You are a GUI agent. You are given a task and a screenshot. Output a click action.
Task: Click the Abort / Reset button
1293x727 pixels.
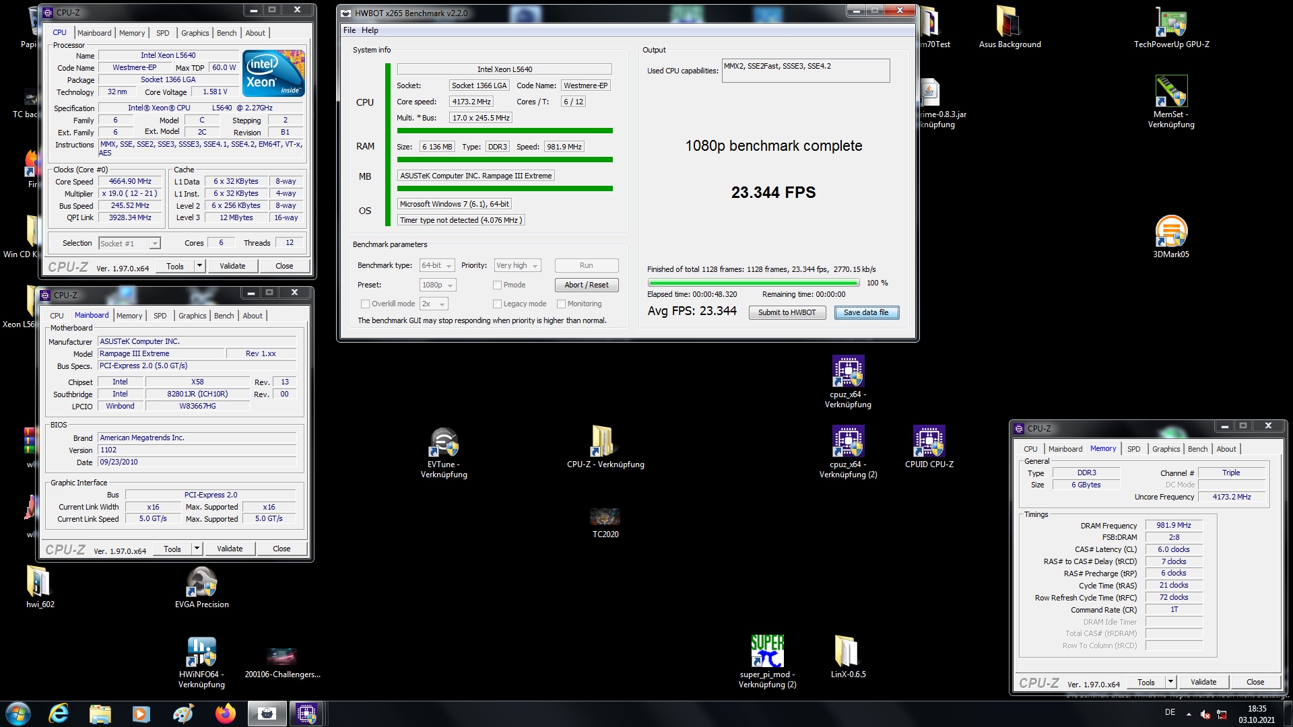point(586,285)
